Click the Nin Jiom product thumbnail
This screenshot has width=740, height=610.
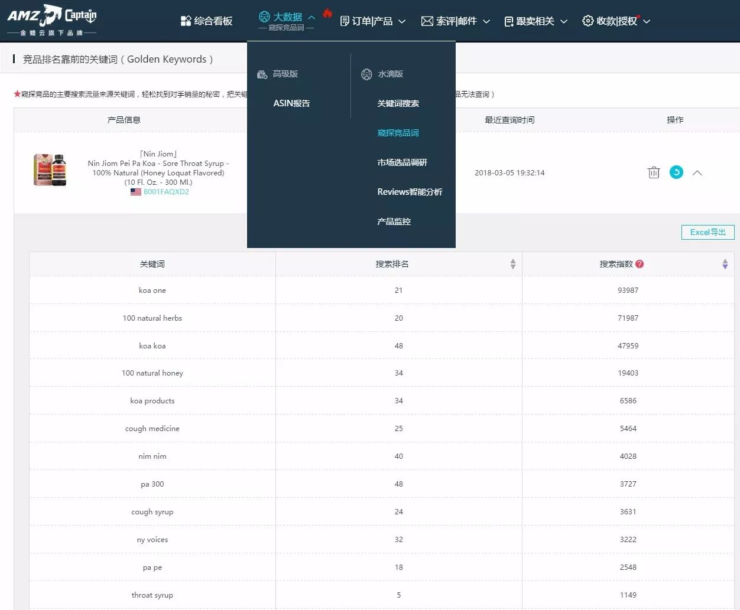point(50,170)
